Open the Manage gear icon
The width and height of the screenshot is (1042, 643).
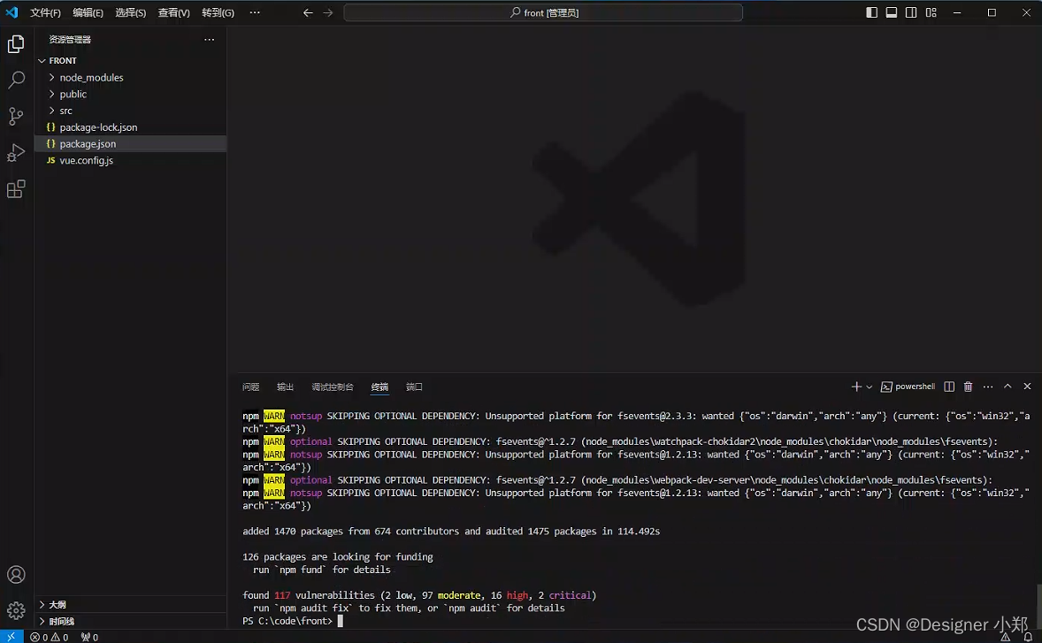16,609
